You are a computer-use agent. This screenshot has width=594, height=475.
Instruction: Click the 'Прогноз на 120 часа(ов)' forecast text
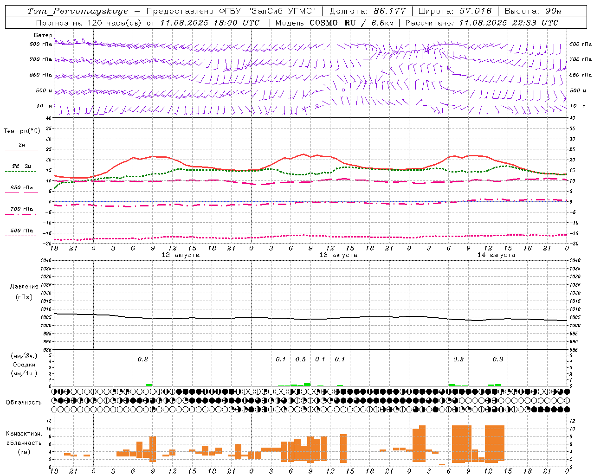click(89, 23)
